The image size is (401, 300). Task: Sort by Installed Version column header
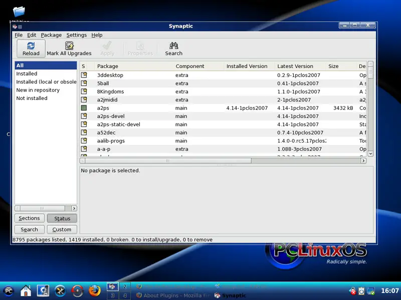(249, 66)
